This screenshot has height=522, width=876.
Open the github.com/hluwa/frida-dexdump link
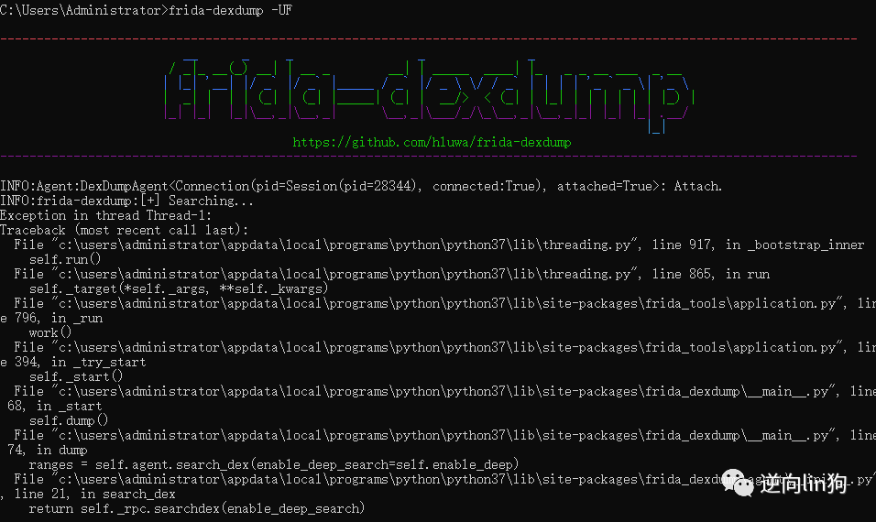tap(432, 142)
